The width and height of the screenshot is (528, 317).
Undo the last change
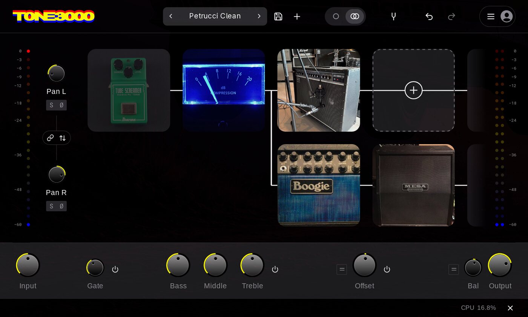click(429, 16)
